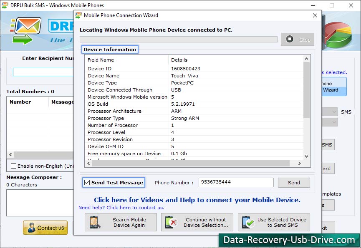
Task: Click the DRPU envelope logo icon
Action: point(26,30)
